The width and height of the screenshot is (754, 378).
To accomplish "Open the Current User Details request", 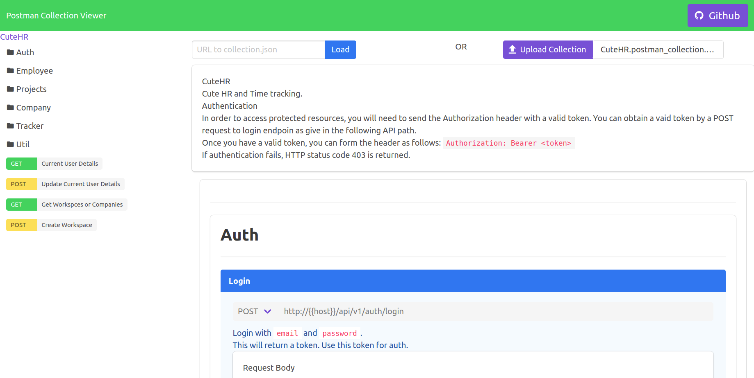I will tap(54, 164).
